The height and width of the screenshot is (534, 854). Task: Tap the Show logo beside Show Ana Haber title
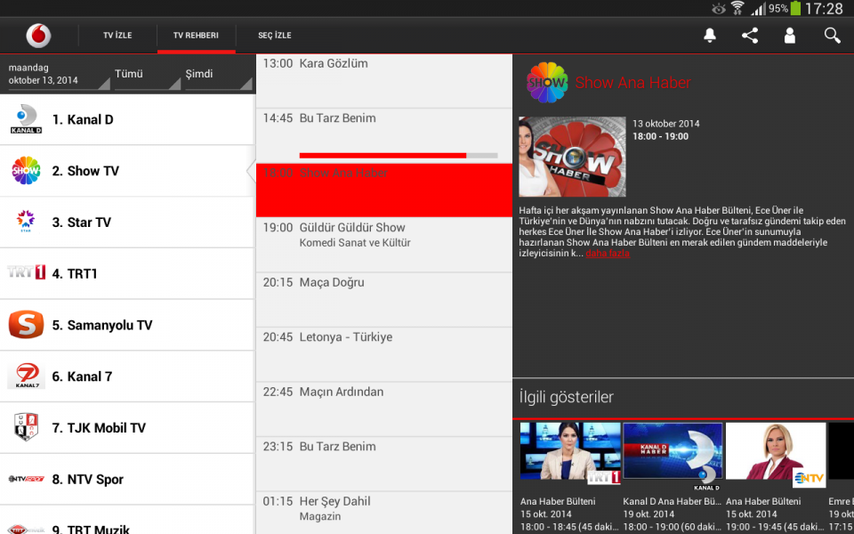coord(547,83)
